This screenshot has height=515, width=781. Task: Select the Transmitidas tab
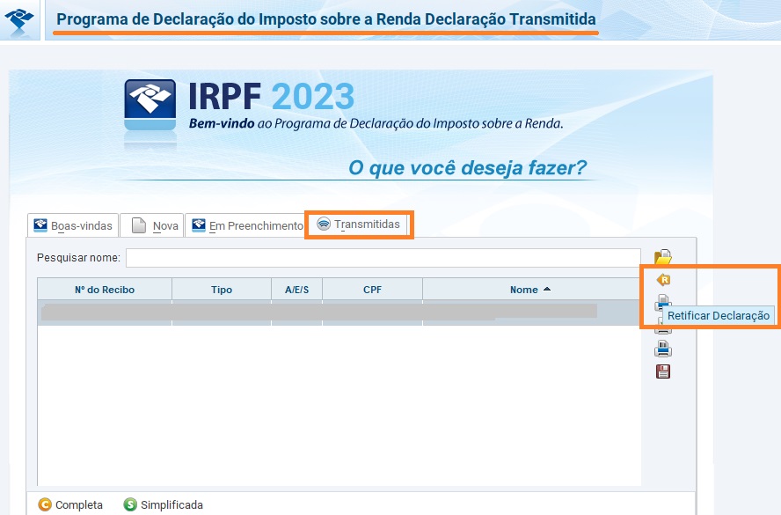click(x=359, y=224)
